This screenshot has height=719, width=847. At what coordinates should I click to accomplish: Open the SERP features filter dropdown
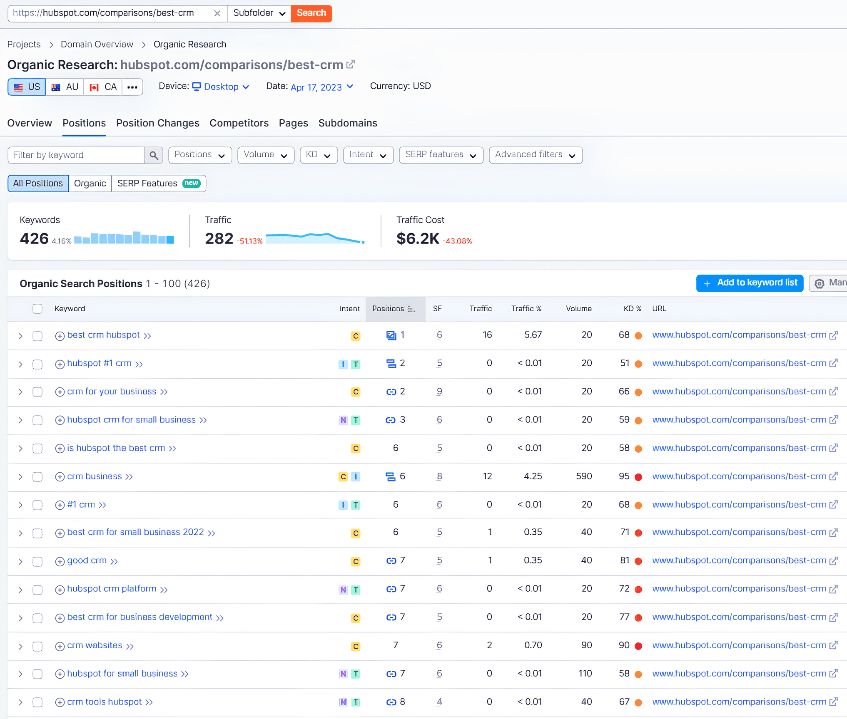coord(441,155)
